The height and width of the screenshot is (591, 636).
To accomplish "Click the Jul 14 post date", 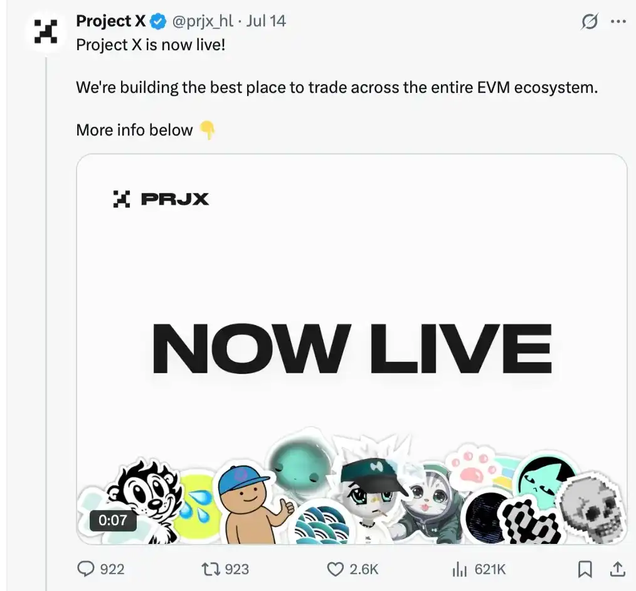I will (266, 21).
